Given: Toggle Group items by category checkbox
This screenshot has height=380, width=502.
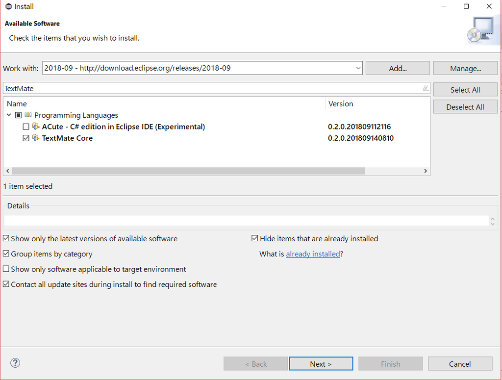Looking at the screenshot, I should pos(6,254).
